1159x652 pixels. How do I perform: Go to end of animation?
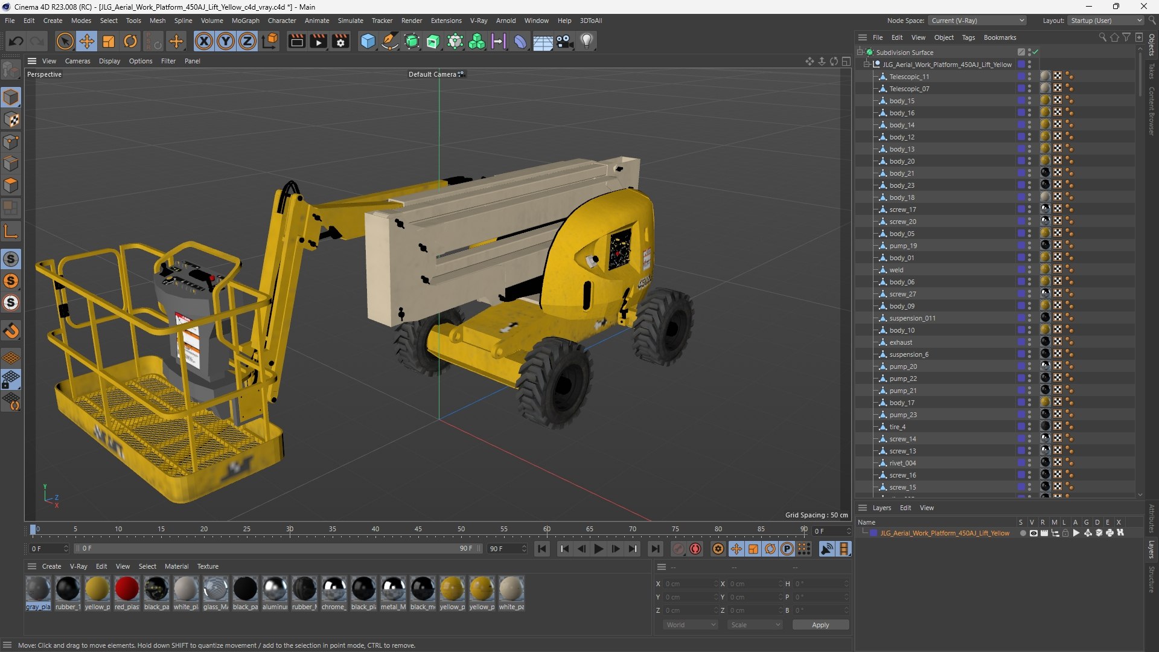point(654,549)
